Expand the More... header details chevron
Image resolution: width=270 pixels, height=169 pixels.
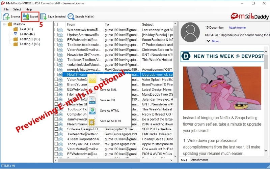[208, 41]
